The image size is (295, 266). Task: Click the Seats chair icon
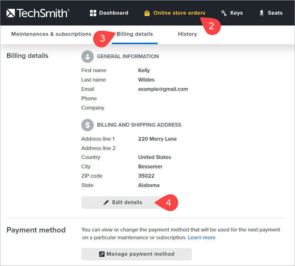(262, 13)
